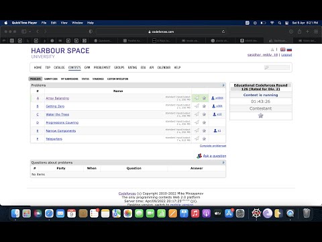Toggle favorite star for Progressions Covering
Screen dimensions: 322x242
coord(204,122)
